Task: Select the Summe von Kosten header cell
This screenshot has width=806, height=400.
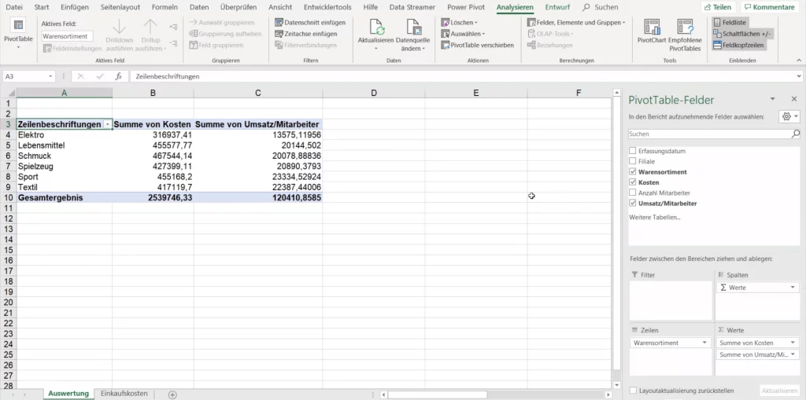Action: click(x=153, y=125)
